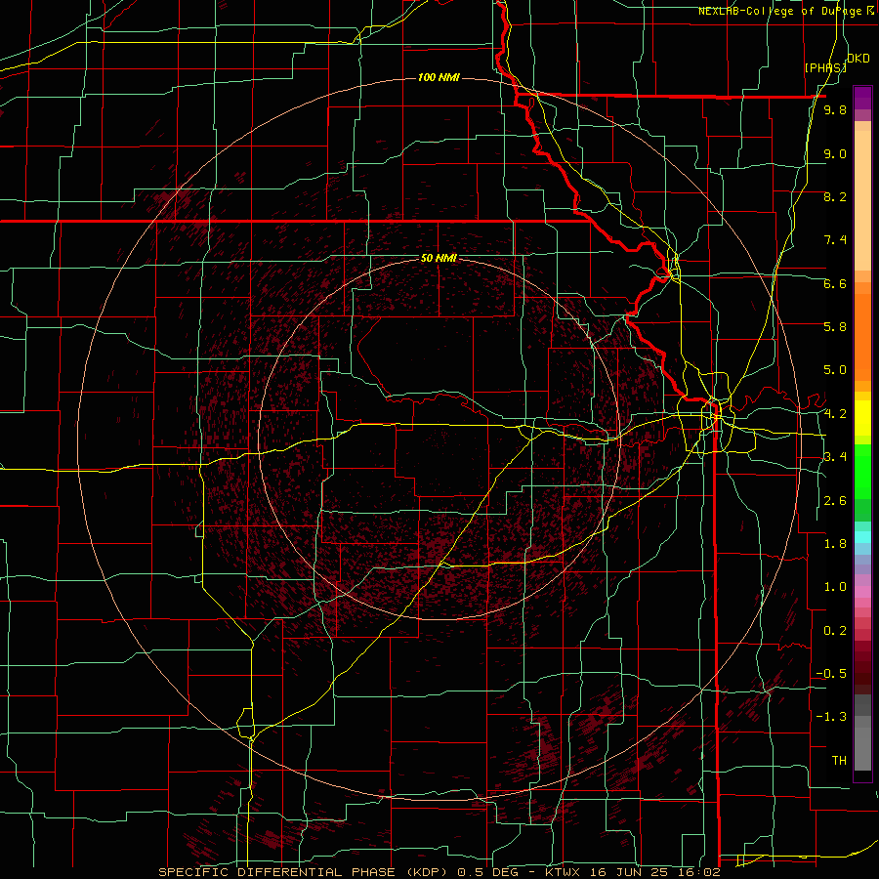Click the 16 JUN 25 date in the caption
This screenshot has height=879, width=879.
click(x=628, y=872)
